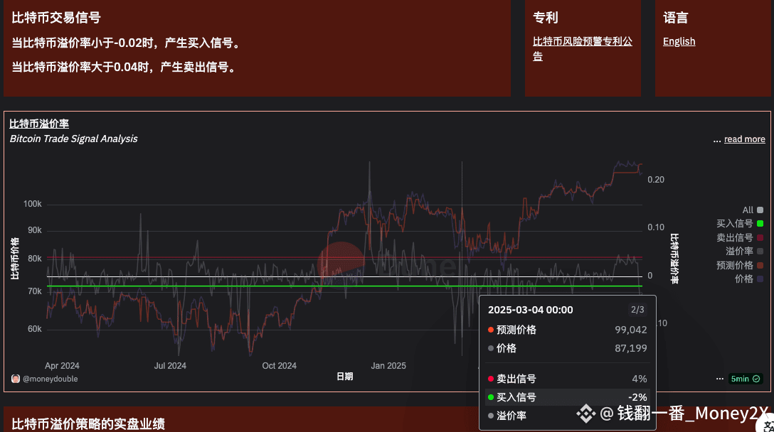The image size is (774, 432).
Task: Toggle the 买入信号 legend series
Action: [x=740, y=224]
